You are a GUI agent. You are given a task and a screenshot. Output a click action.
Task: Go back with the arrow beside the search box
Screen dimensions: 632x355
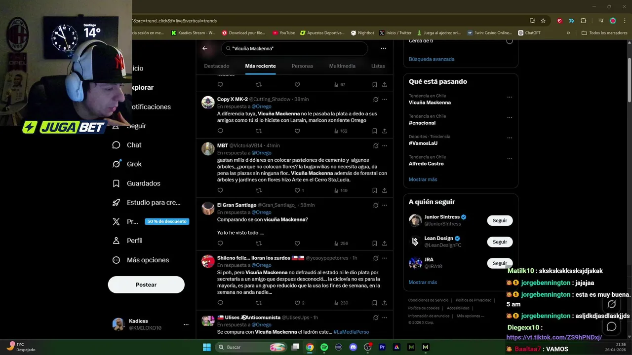coord(205,48)
